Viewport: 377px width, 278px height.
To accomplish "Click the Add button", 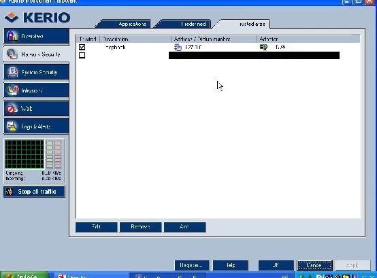I will (x=184, y=227).
